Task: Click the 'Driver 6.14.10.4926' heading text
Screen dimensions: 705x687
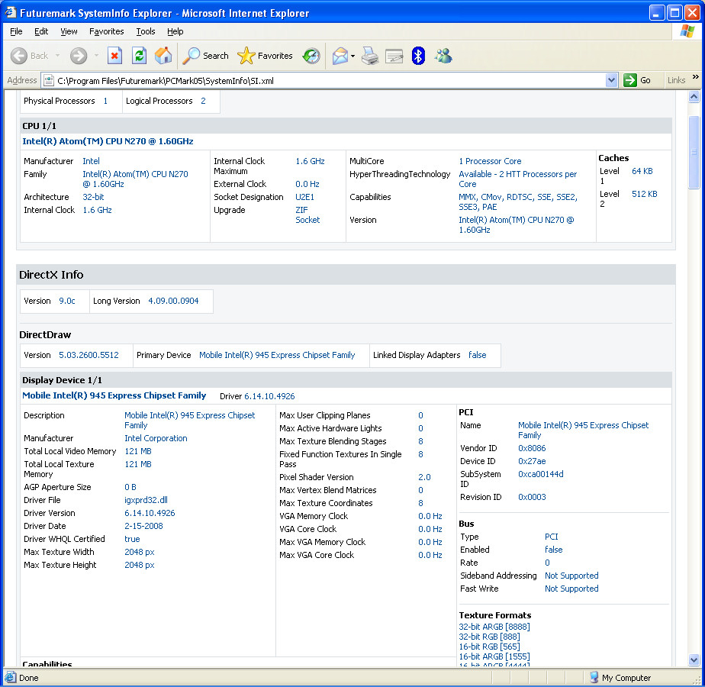Action: tap(257, 396)
